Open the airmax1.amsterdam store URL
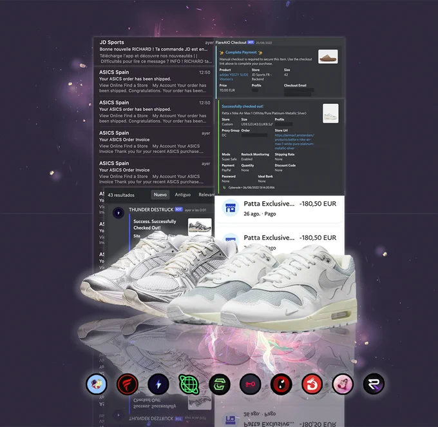The width and height of the screenshot is (438, 427). click(x=294, y=142)
